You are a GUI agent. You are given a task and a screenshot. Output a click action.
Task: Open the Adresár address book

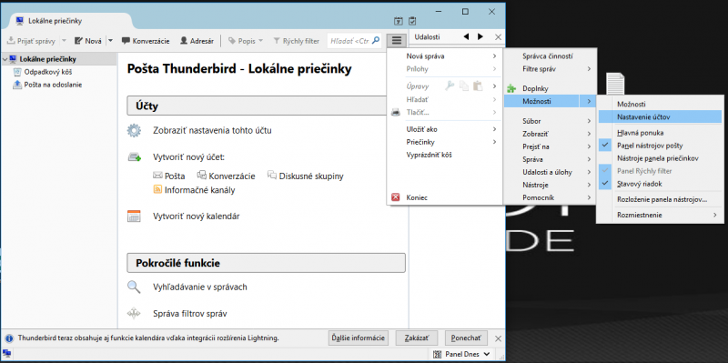pos(197,41)
